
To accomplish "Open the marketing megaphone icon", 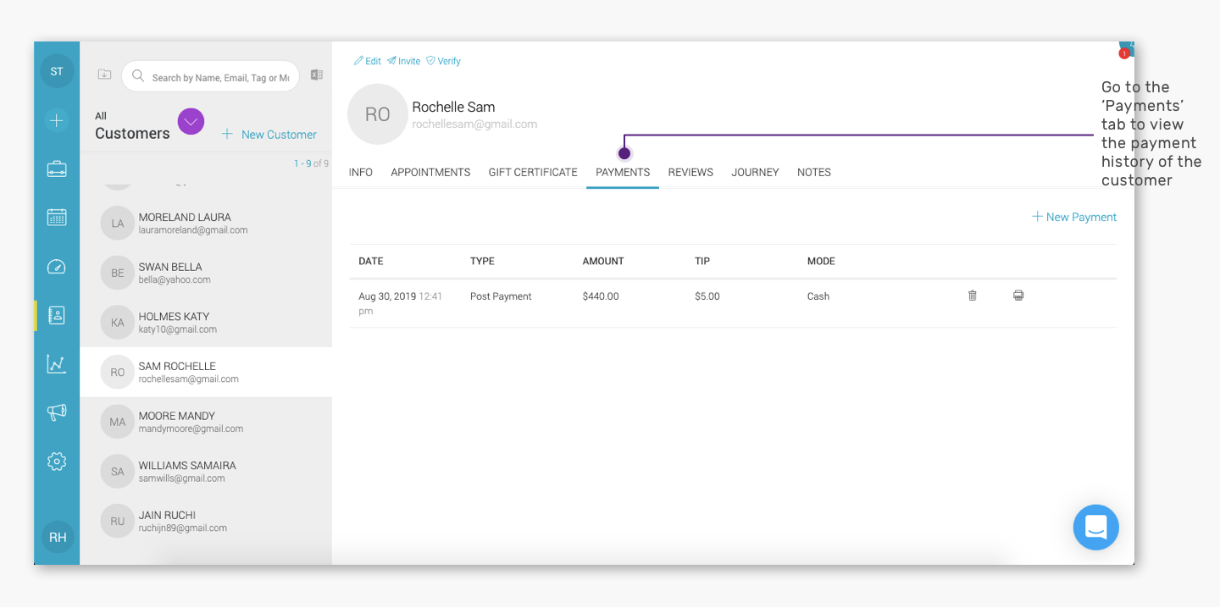I will [57, 412].
